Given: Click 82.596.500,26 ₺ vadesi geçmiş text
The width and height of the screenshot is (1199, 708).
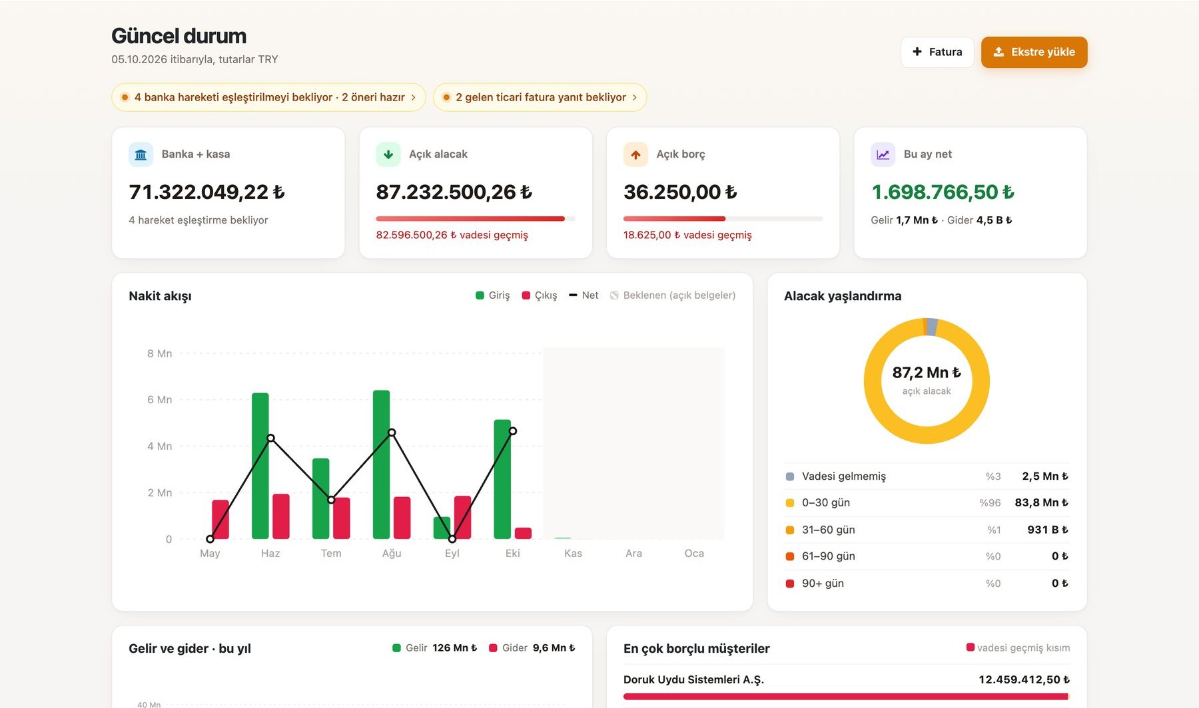Looking at the screenshot, I should [452, 235].
